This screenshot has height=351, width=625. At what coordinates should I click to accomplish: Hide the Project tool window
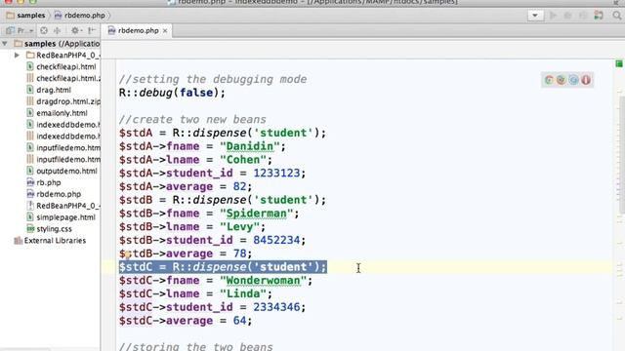coord(92,30)
